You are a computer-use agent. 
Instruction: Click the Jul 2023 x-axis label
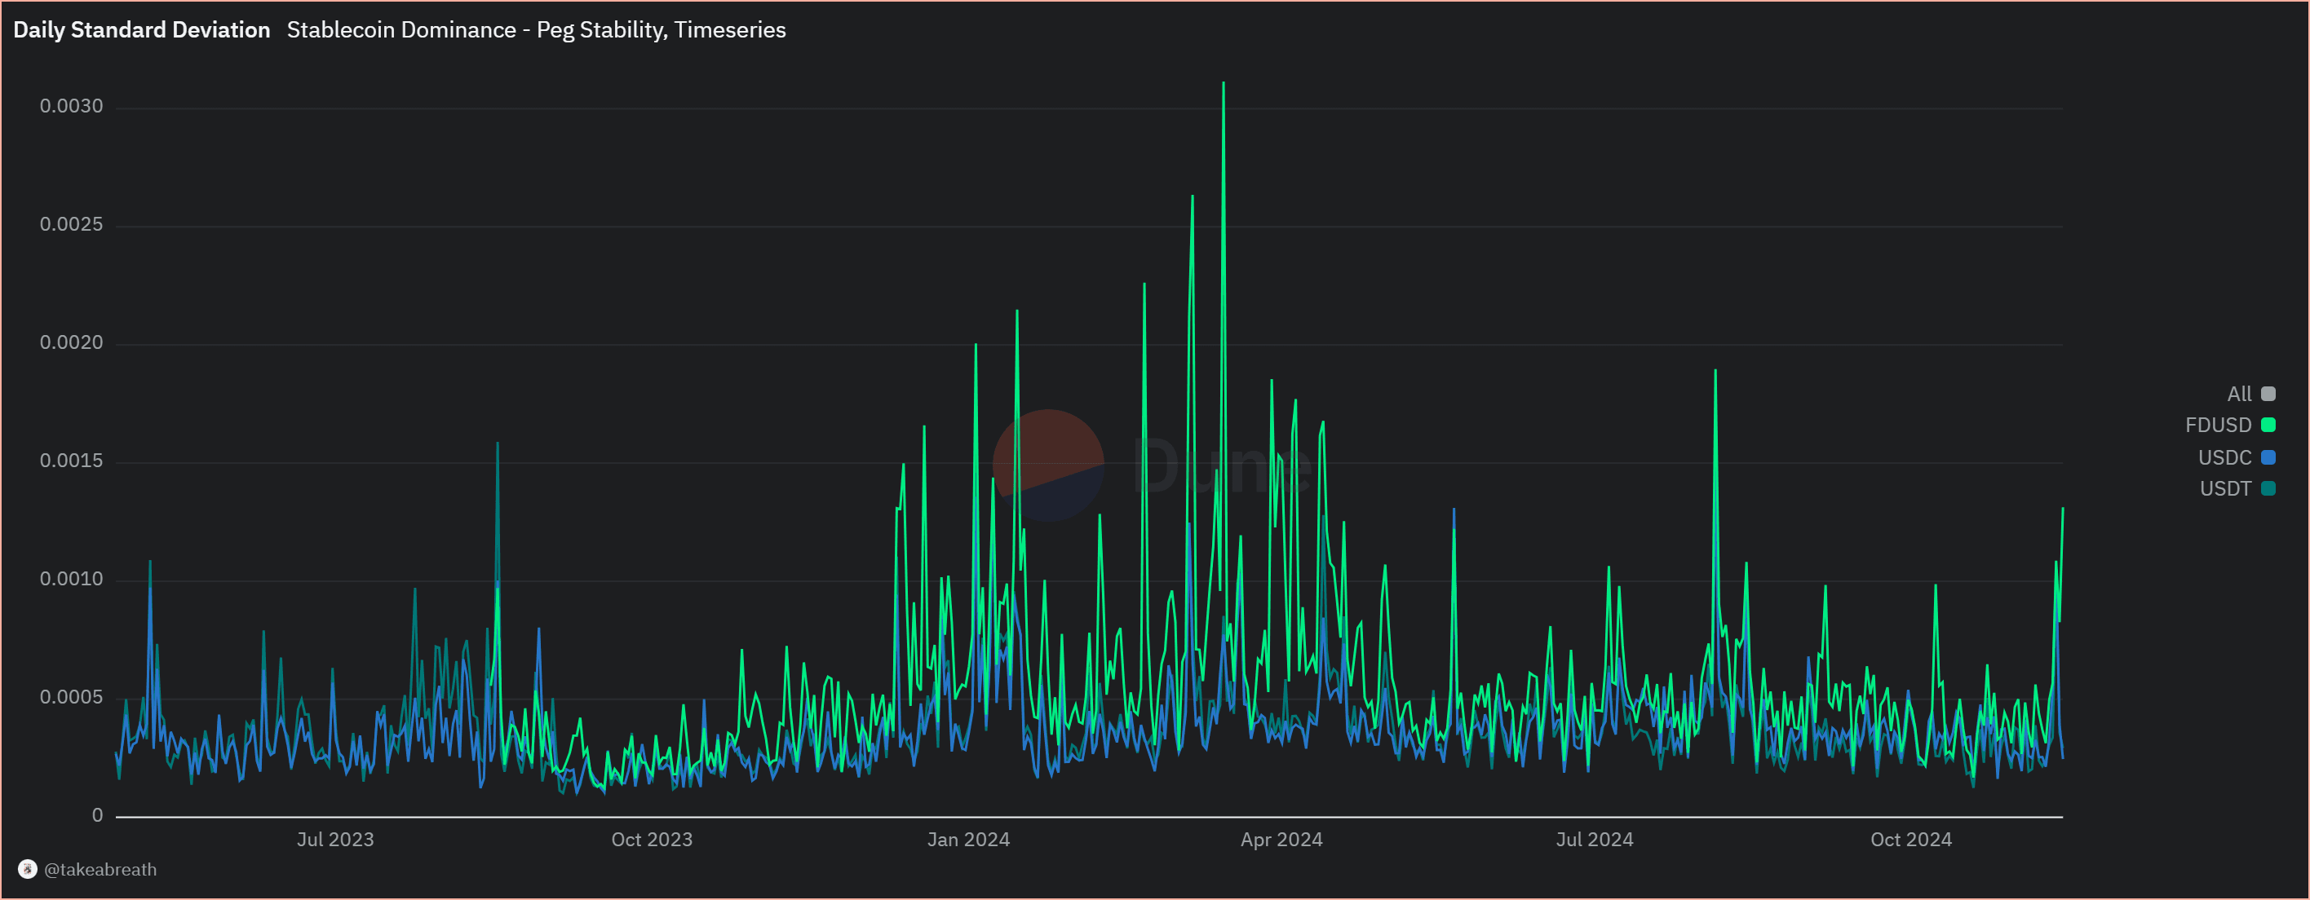coord(334,839)
